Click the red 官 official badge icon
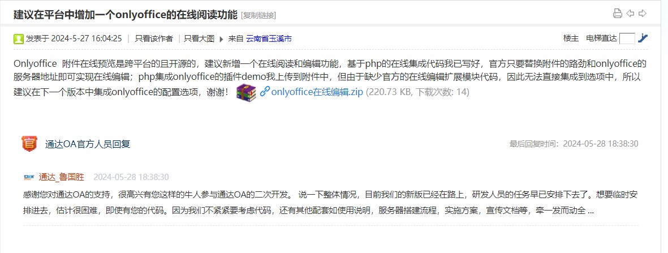This screenshot has width=668, height=253. (x=29, y=144)
